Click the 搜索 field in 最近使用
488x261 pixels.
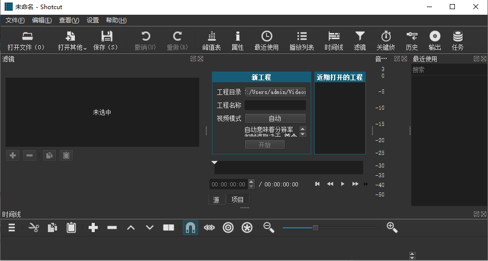(x=449, y=70)
